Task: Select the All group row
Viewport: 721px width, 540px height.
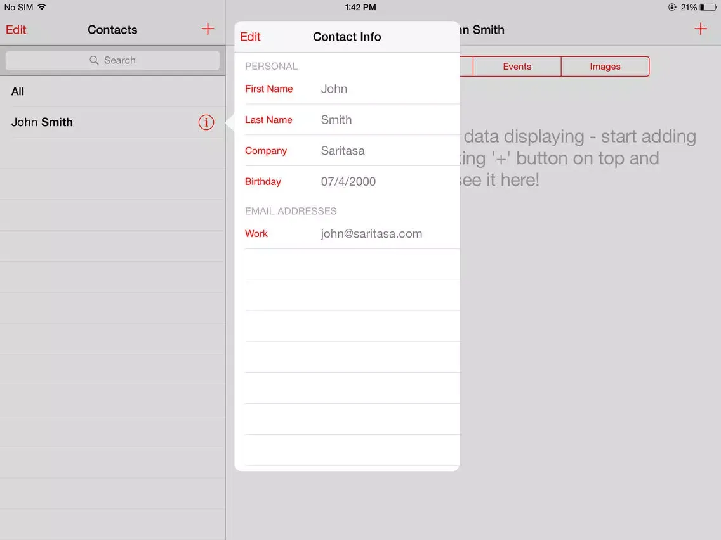Action: (113, 91)
